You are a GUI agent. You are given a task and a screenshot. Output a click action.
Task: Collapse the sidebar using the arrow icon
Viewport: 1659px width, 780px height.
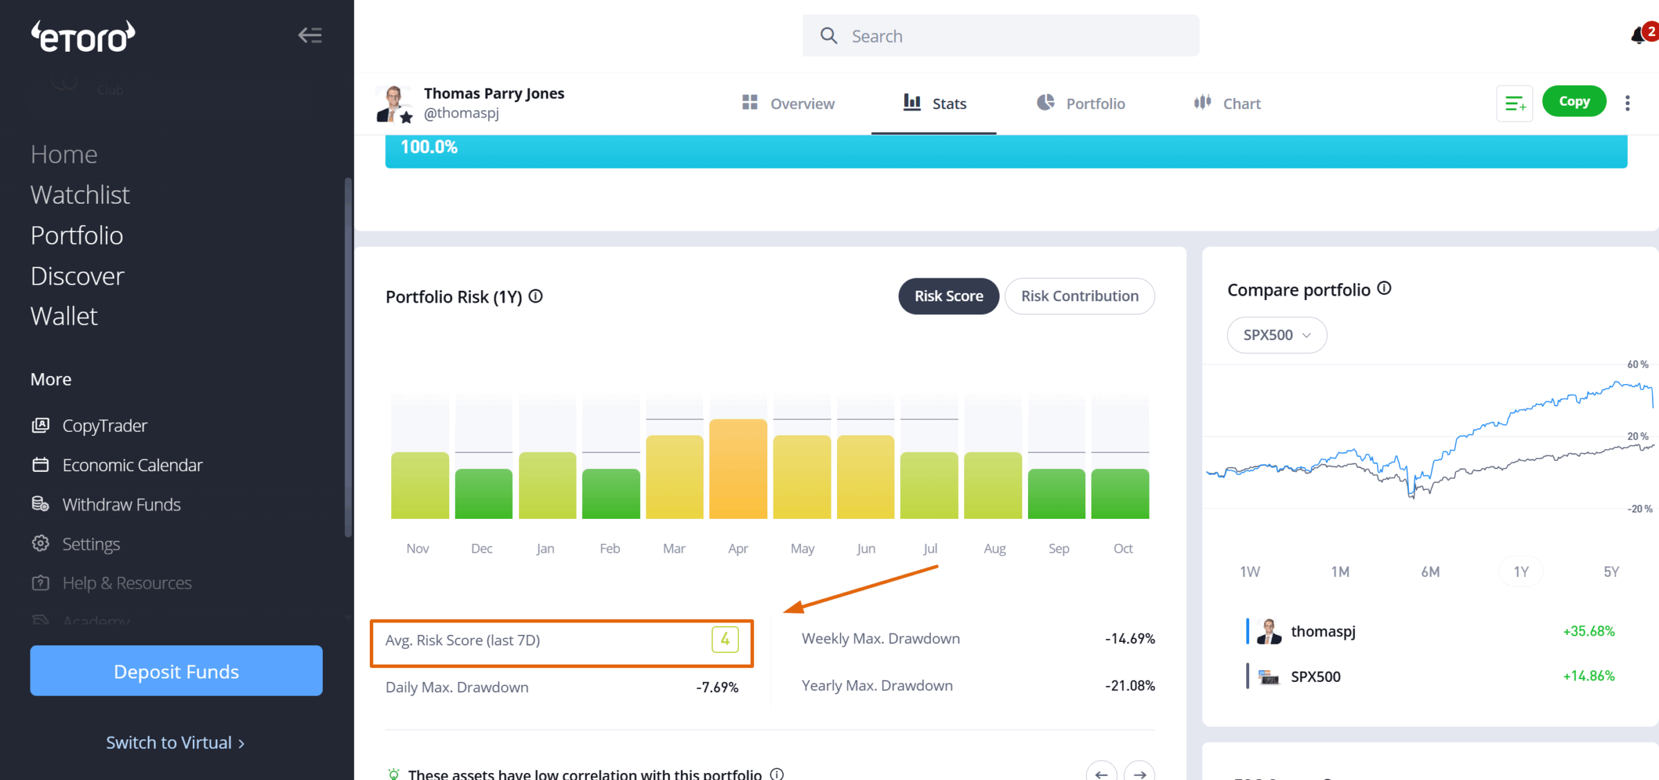tap(310, 35)
